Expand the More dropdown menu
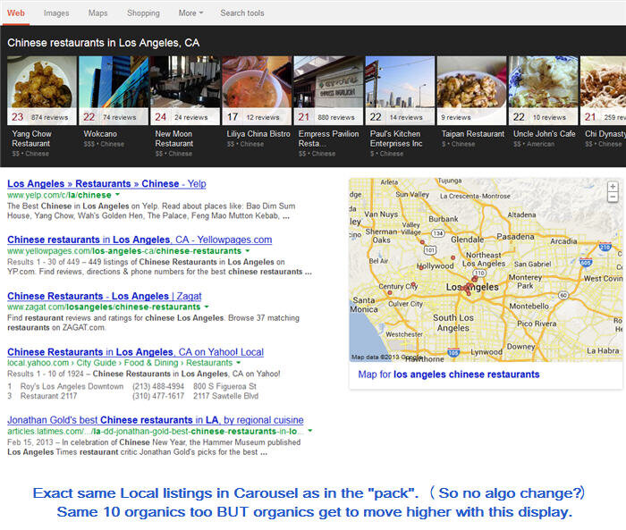 190,13
